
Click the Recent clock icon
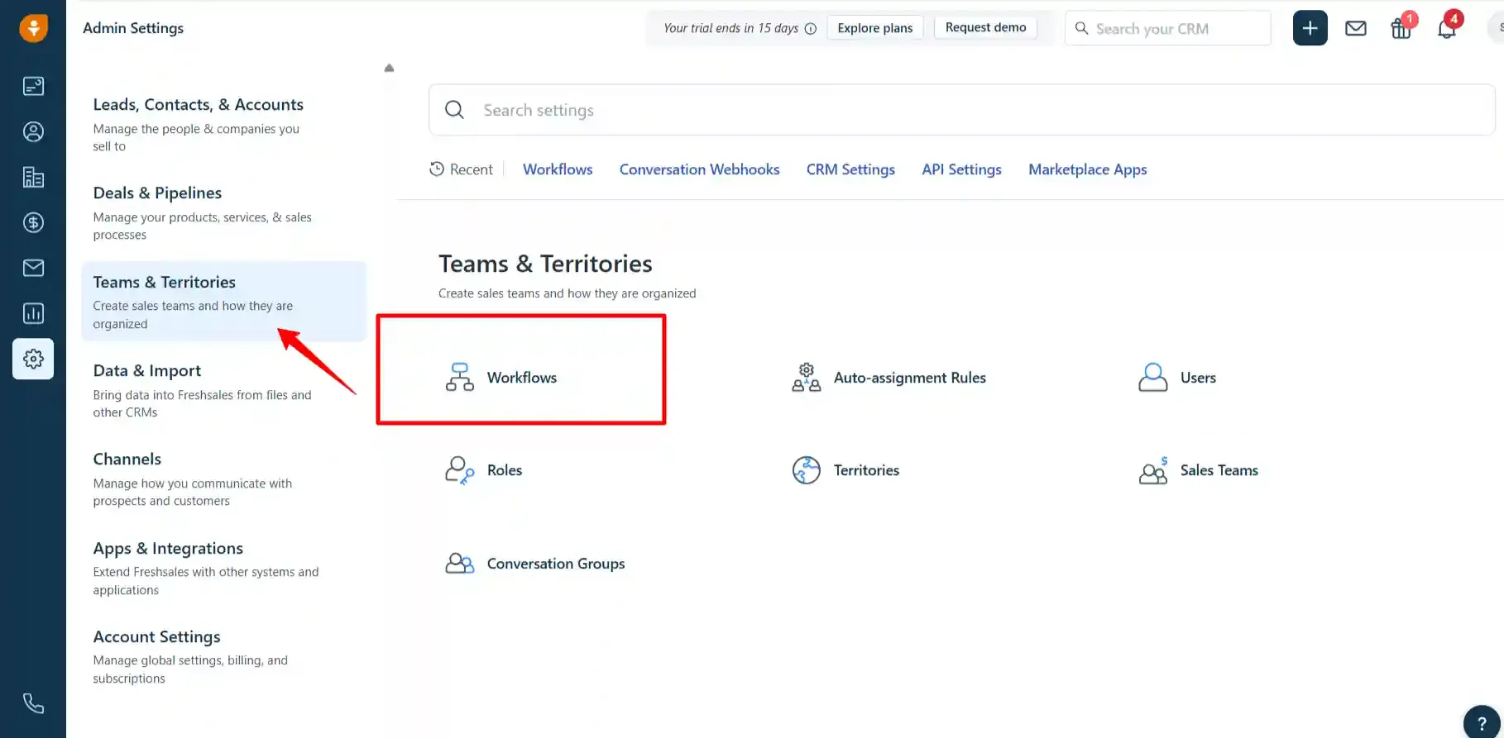point(437,169)
